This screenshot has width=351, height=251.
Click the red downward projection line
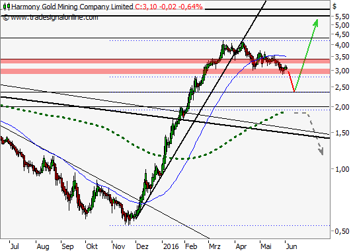point(291,81)
